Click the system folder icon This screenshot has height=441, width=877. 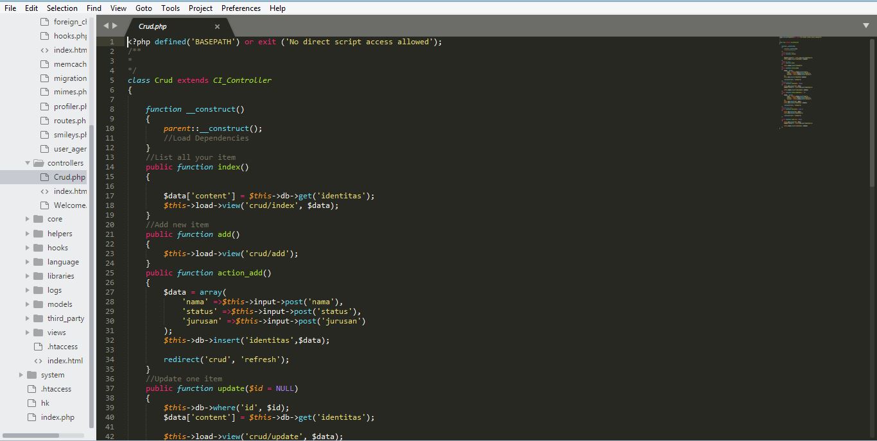pos(32,375)
